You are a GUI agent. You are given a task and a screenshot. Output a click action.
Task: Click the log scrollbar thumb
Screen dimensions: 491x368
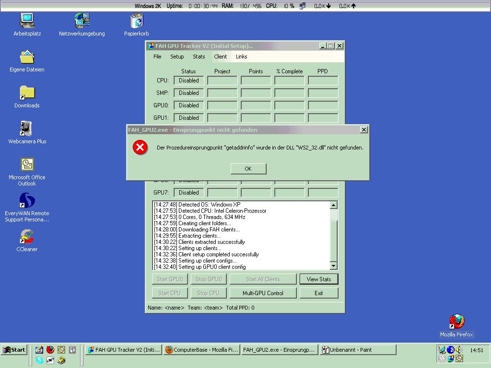coord(334,241)
